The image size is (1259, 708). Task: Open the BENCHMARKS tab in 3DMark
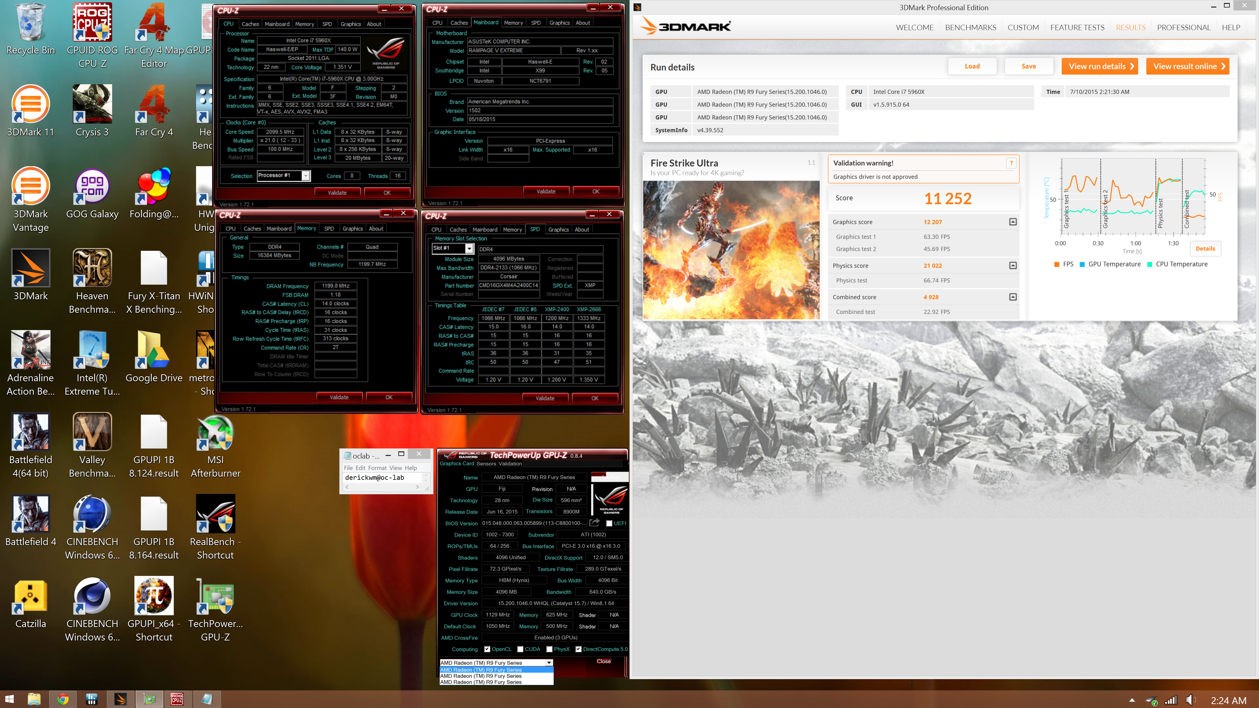pos(970,27)
